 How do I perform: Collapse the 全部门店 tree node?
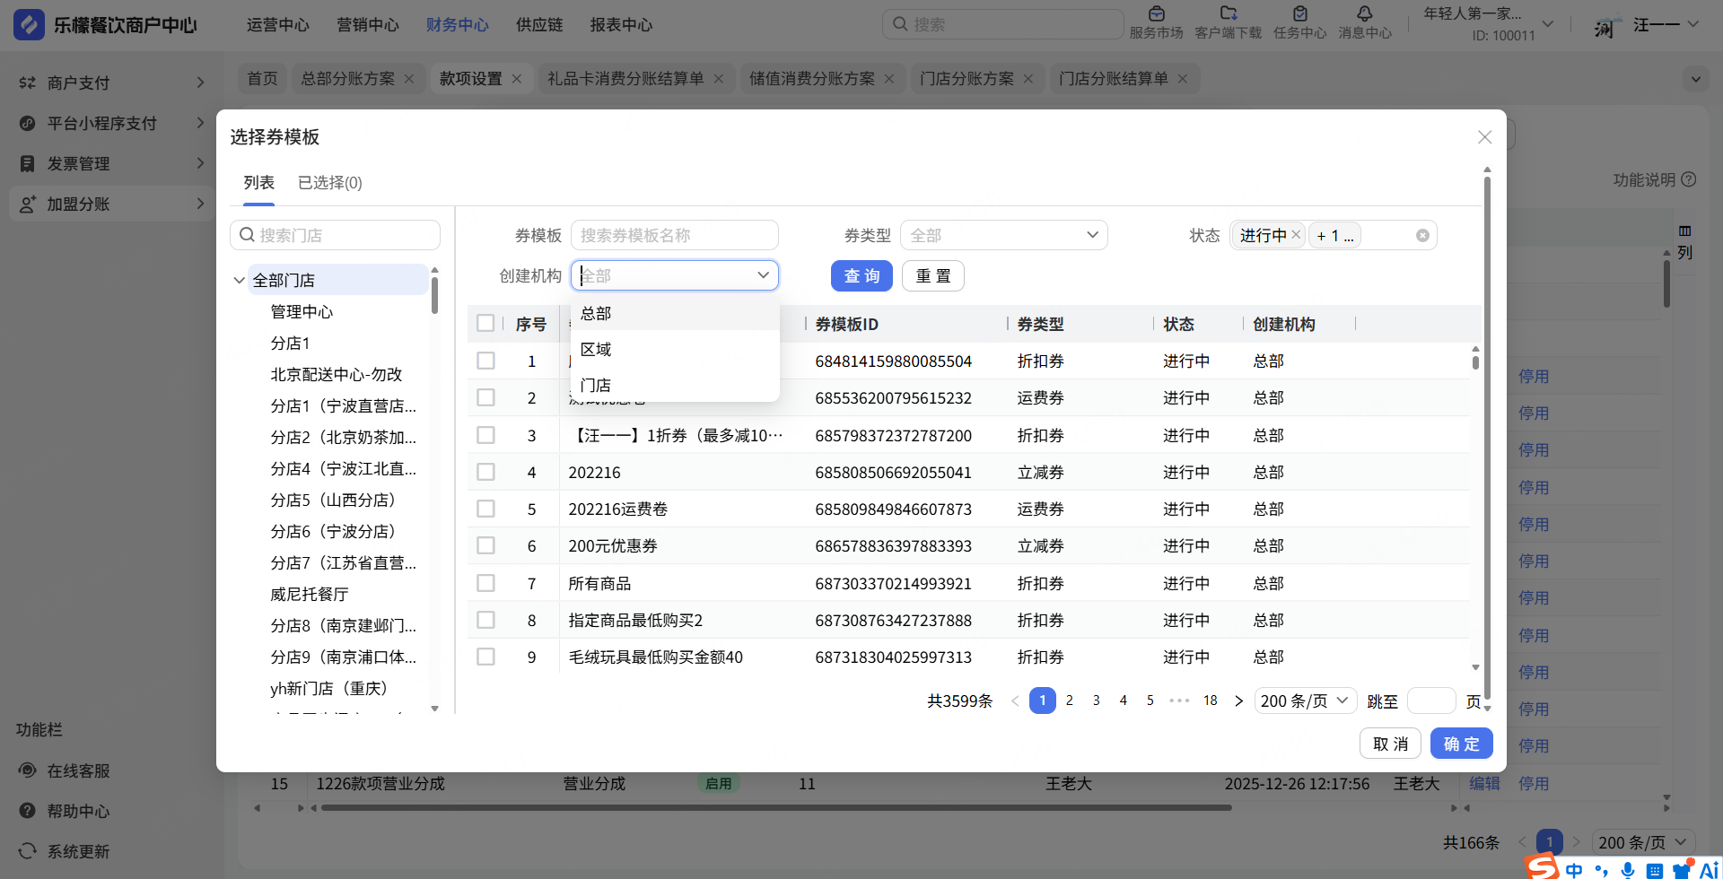coord(240,281)
